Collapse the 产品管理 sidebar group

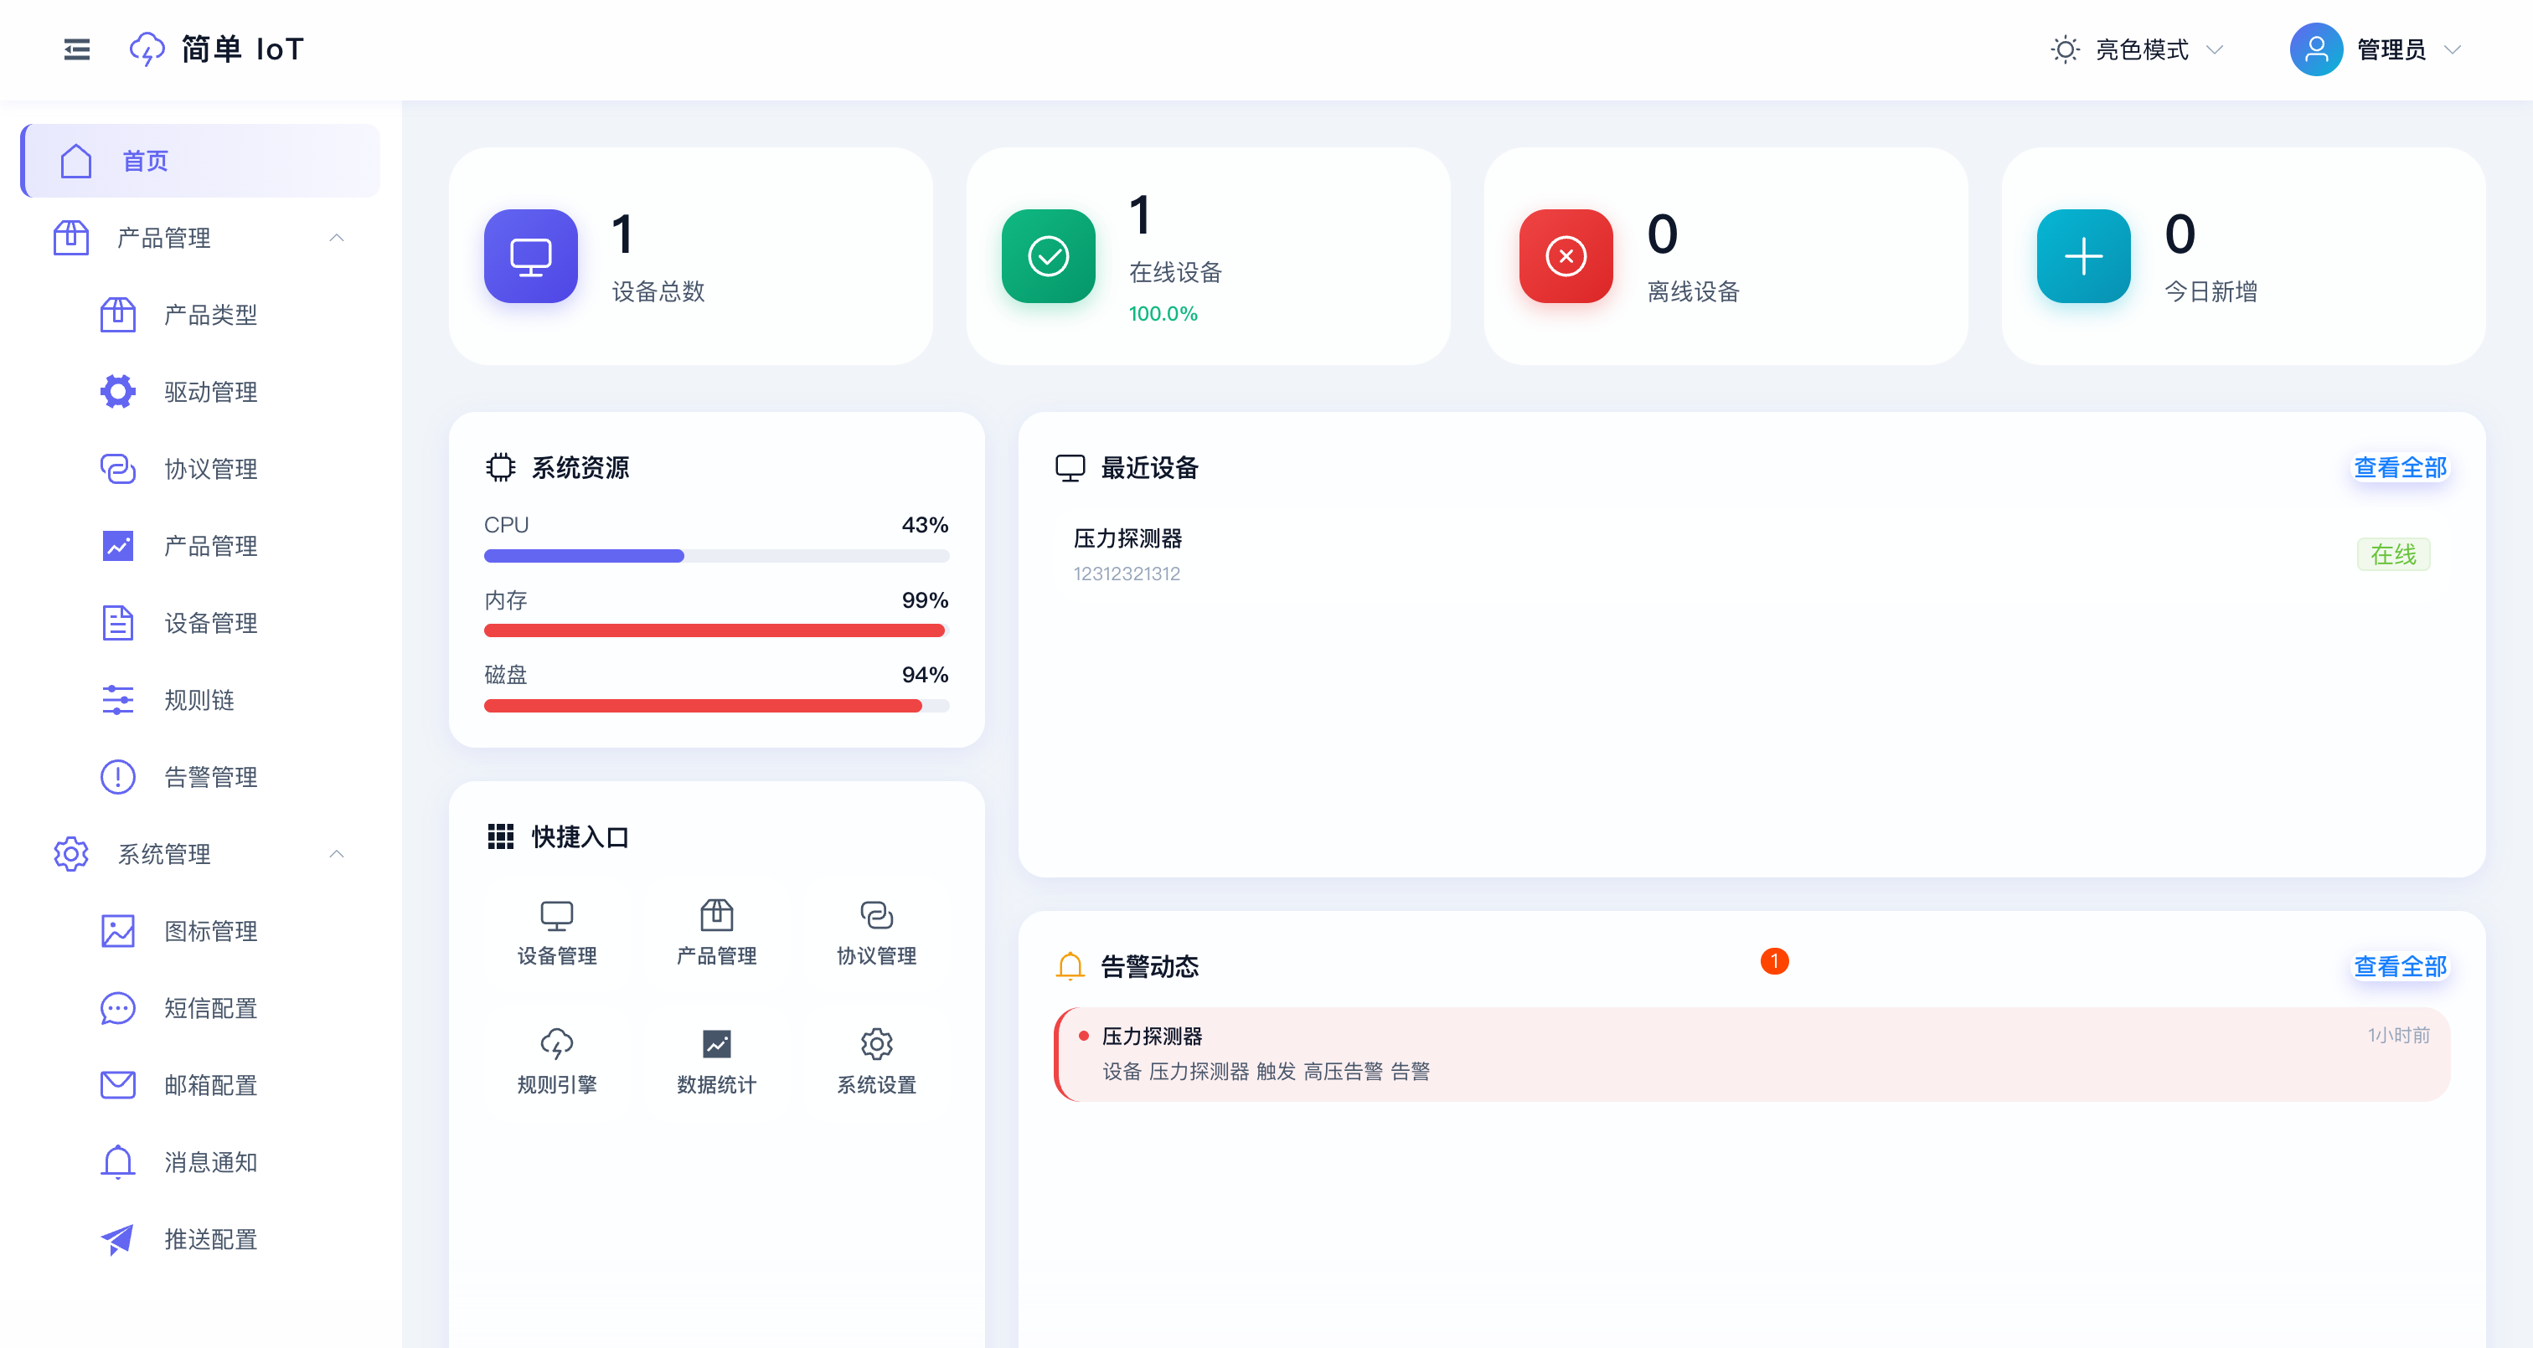200,238
